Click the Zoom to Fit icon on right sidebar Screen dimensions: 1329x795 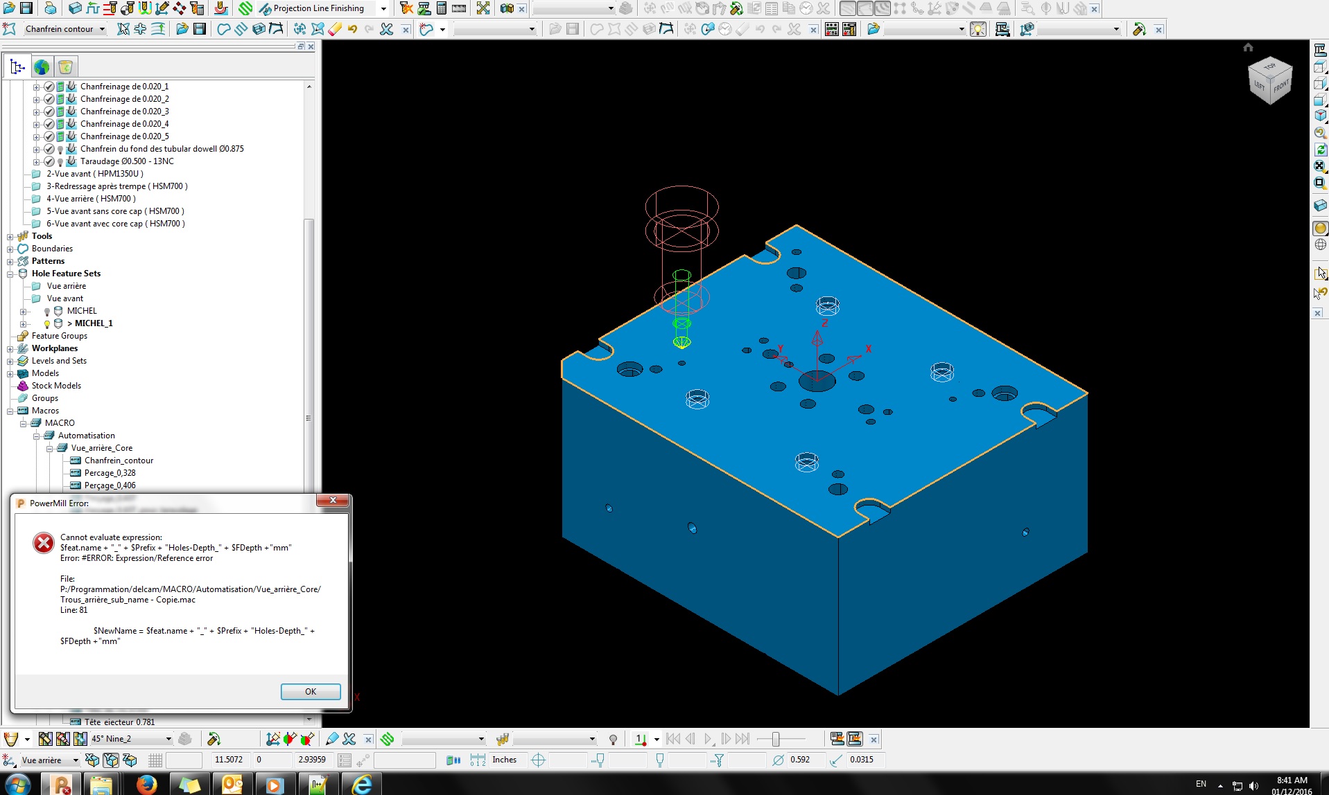point(1319,166)
